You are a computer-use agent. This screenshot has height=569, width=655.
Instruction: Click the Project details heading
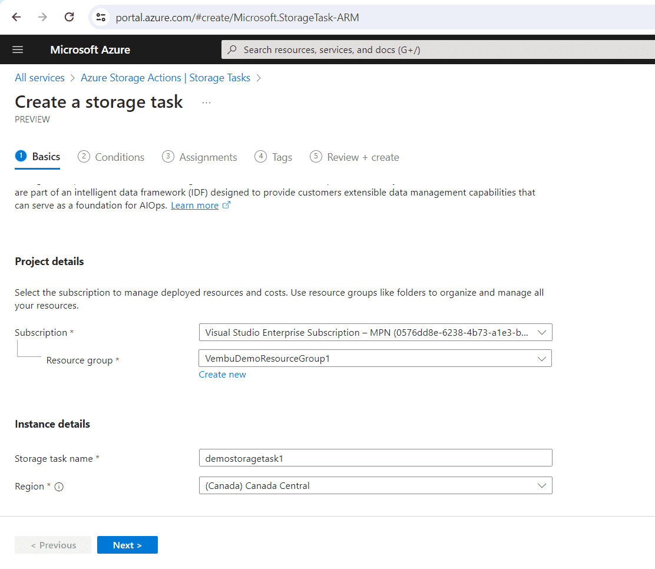click(49, 262)
